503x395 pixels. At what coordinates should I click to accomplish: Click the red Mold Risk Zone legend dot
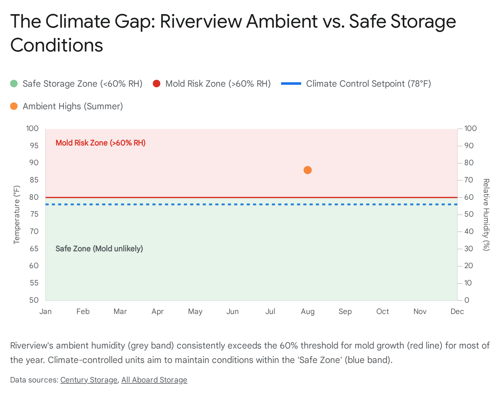pyautogui.click(x=157, y=84)
